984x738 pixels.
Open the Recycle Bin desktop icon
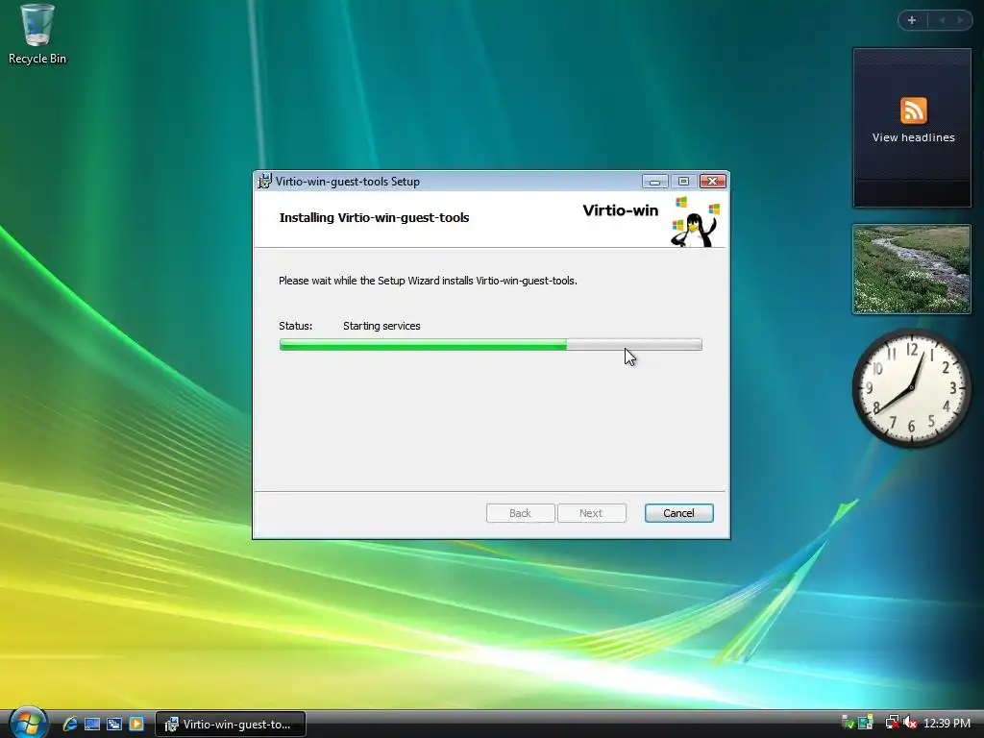pos(37,34)
